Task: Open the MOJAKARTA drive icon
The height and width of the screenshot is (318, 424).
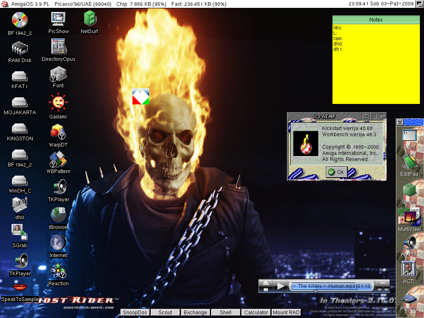Action: (x=19, y=102)
